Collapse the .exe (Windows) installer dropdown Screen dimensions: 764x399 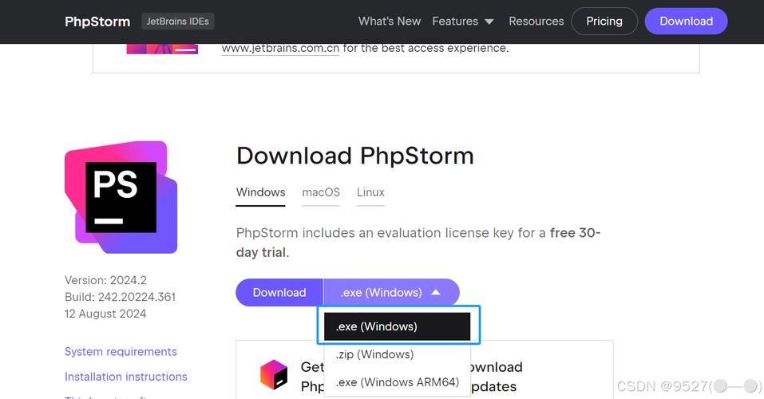coord(391,293)
